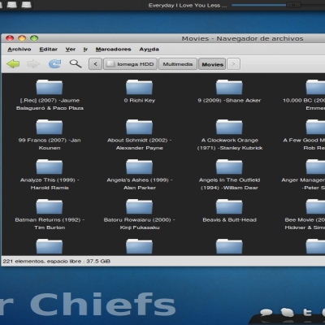Click the '(1971) -Stanley Kubrick' label text

(x=230, y=148)
